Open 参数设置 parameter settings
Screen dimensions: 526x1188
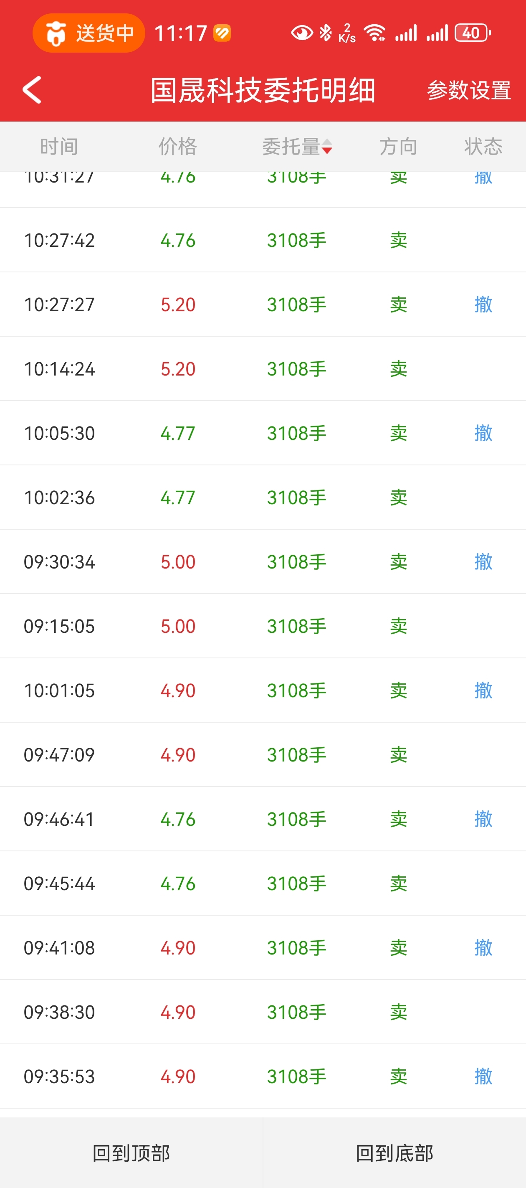coord(468,90)
